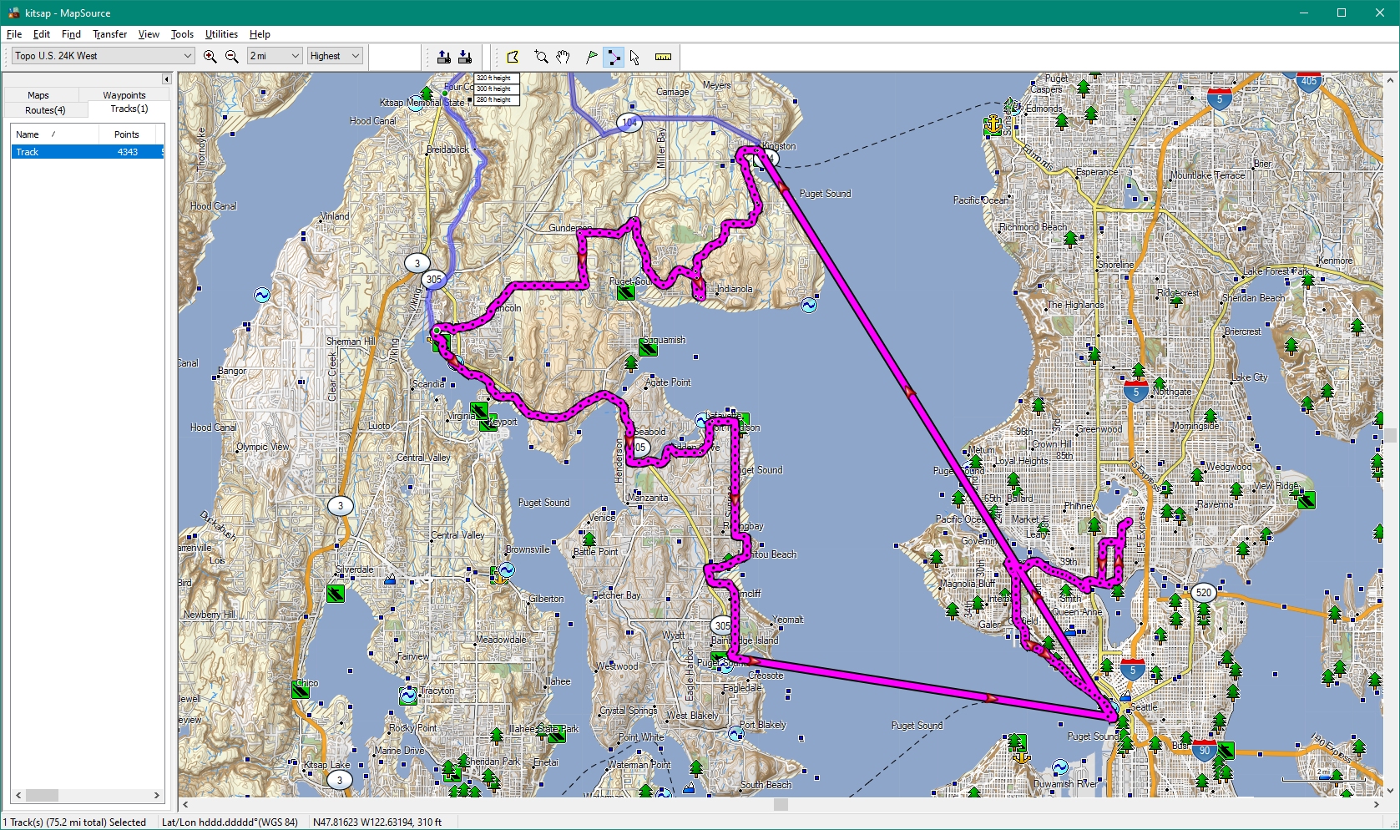Select the Map tool icon
1400x830 pixels.
coord(513,57)
